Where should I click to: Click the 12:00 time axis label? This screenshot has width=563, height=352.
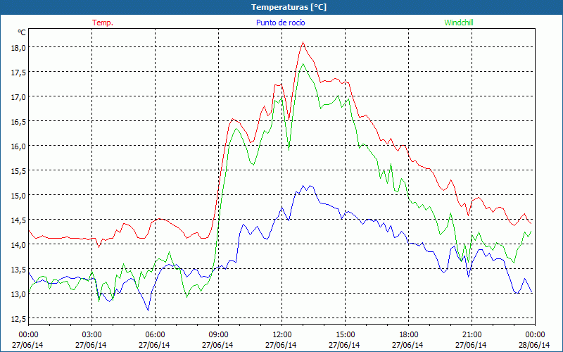(282, 335)
